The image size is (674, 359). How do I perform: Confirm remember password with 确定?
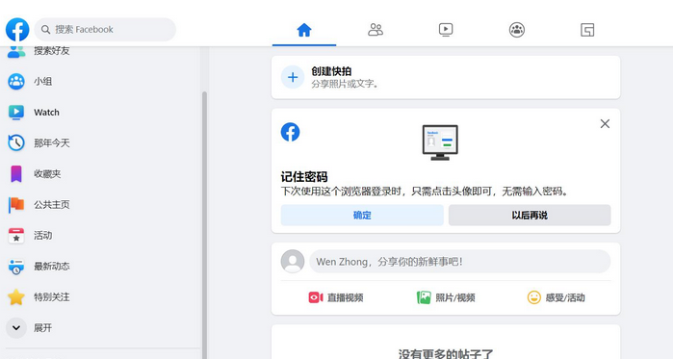(362, 216)
